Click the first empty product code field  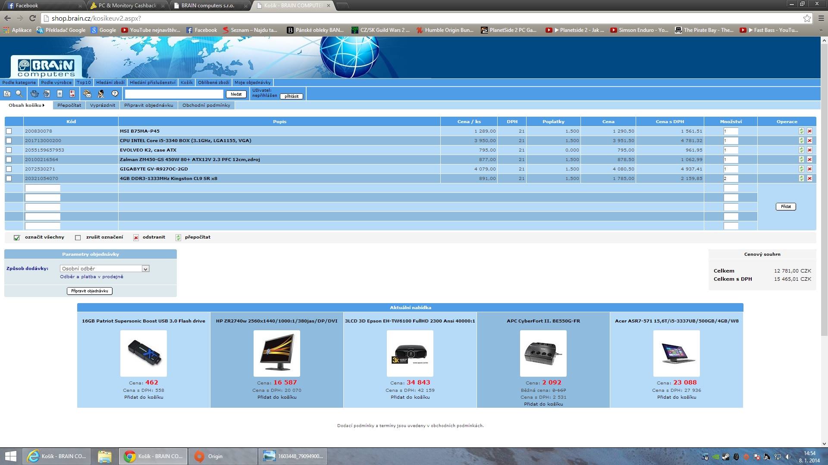43,188
